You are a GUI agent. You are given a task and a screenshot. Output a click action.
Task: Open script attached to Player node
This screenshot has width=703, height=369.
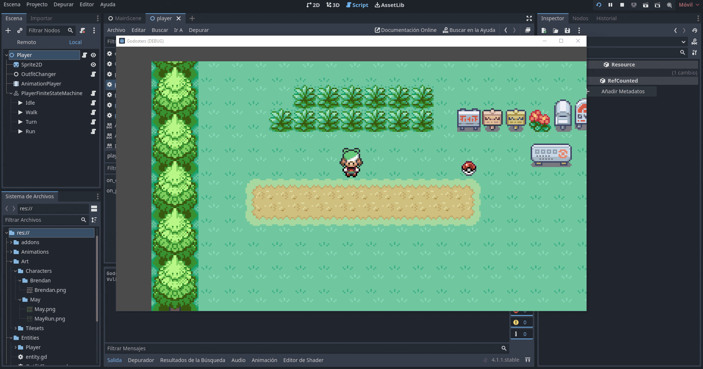[85, 55]
